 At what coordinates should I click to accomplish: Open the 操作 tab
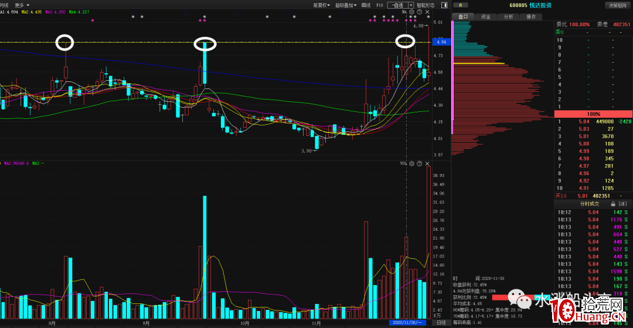pyautogui.click(x=530, y=16)
